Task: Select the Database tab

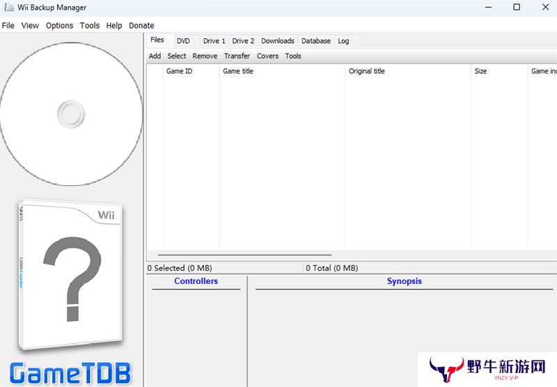Action: [315, 41]
